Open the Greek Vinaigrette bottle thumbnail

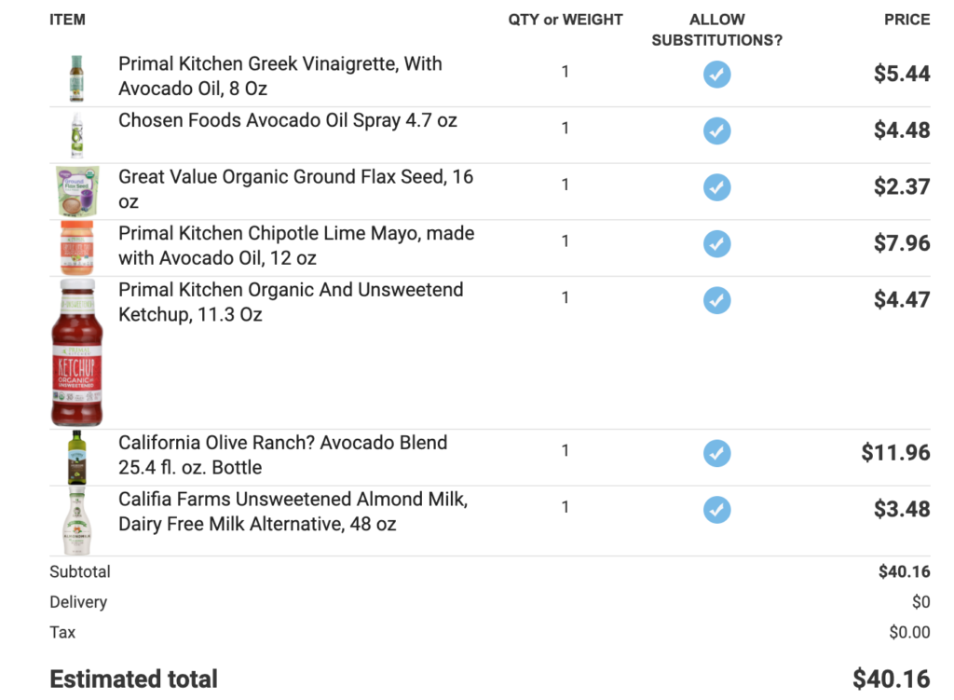tap(76, 78)
